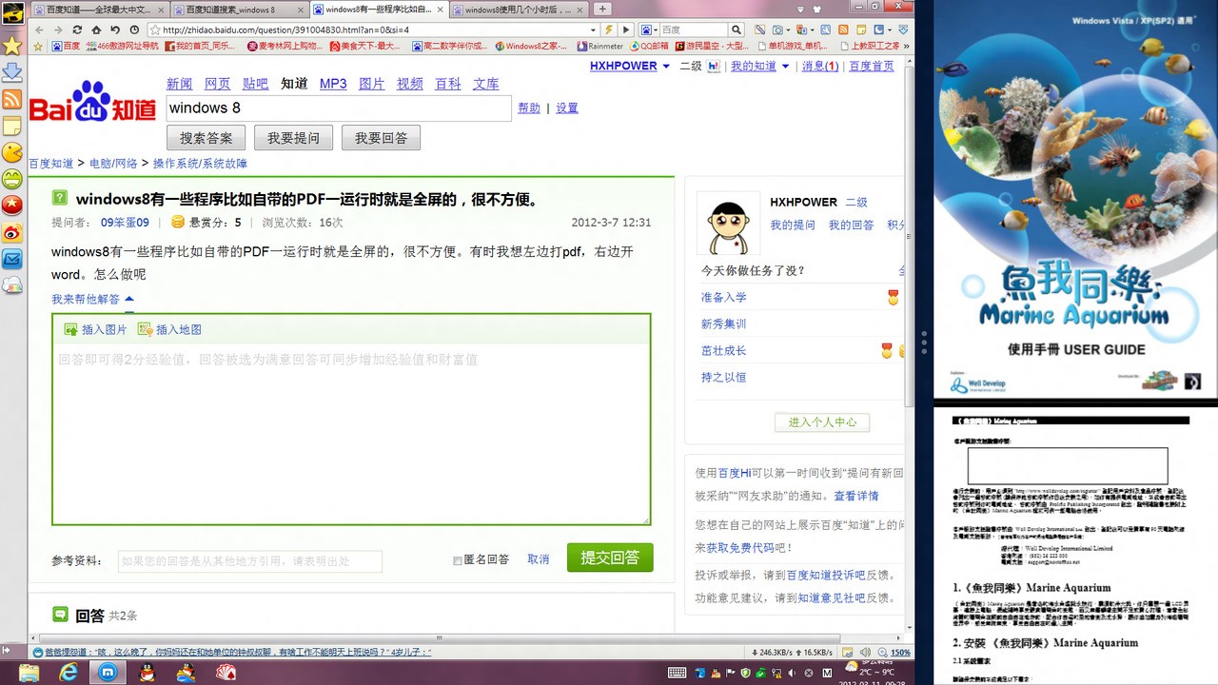This screenshot has width=1218, height=685.
Task: Open the sticky notes sidebar icon
Action: click(12, 126)
